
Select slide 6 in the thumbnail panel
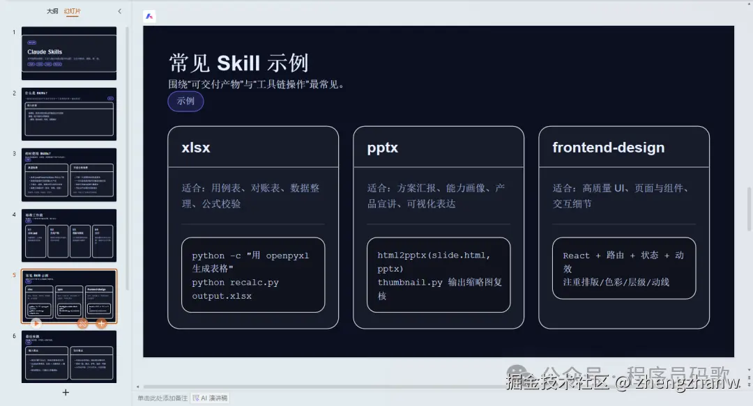[x=68, y=357]
